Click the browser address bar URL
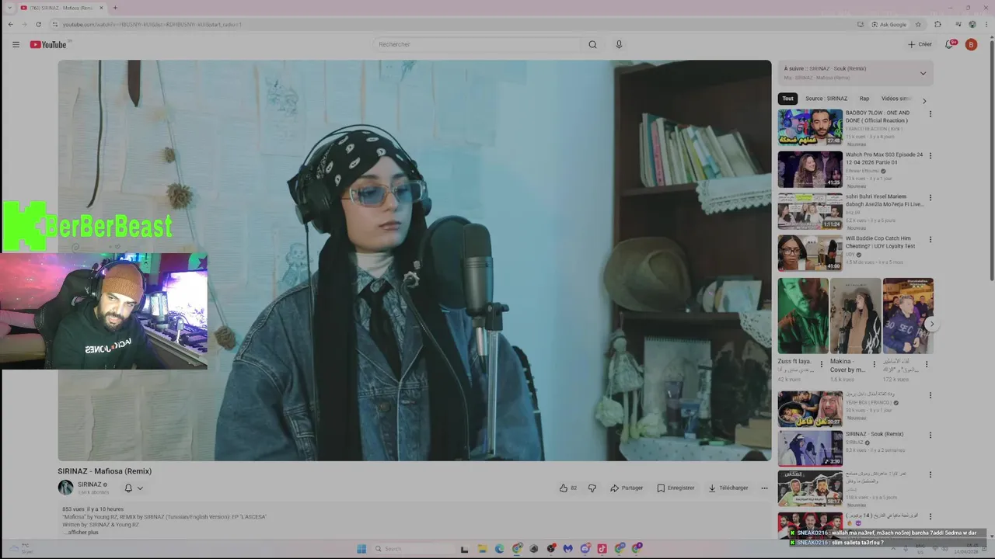The image size is (995, 559). (152, 24)
